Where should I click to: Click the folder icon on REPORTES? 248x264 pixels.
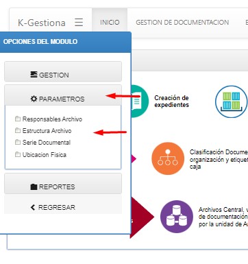tap(34, 187)
